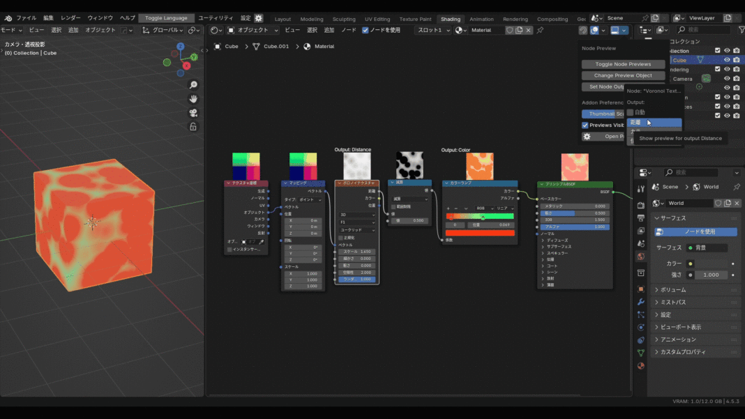Click the shield fake-user icon beside Material
745x419 pixels.
tap(509, 30)
